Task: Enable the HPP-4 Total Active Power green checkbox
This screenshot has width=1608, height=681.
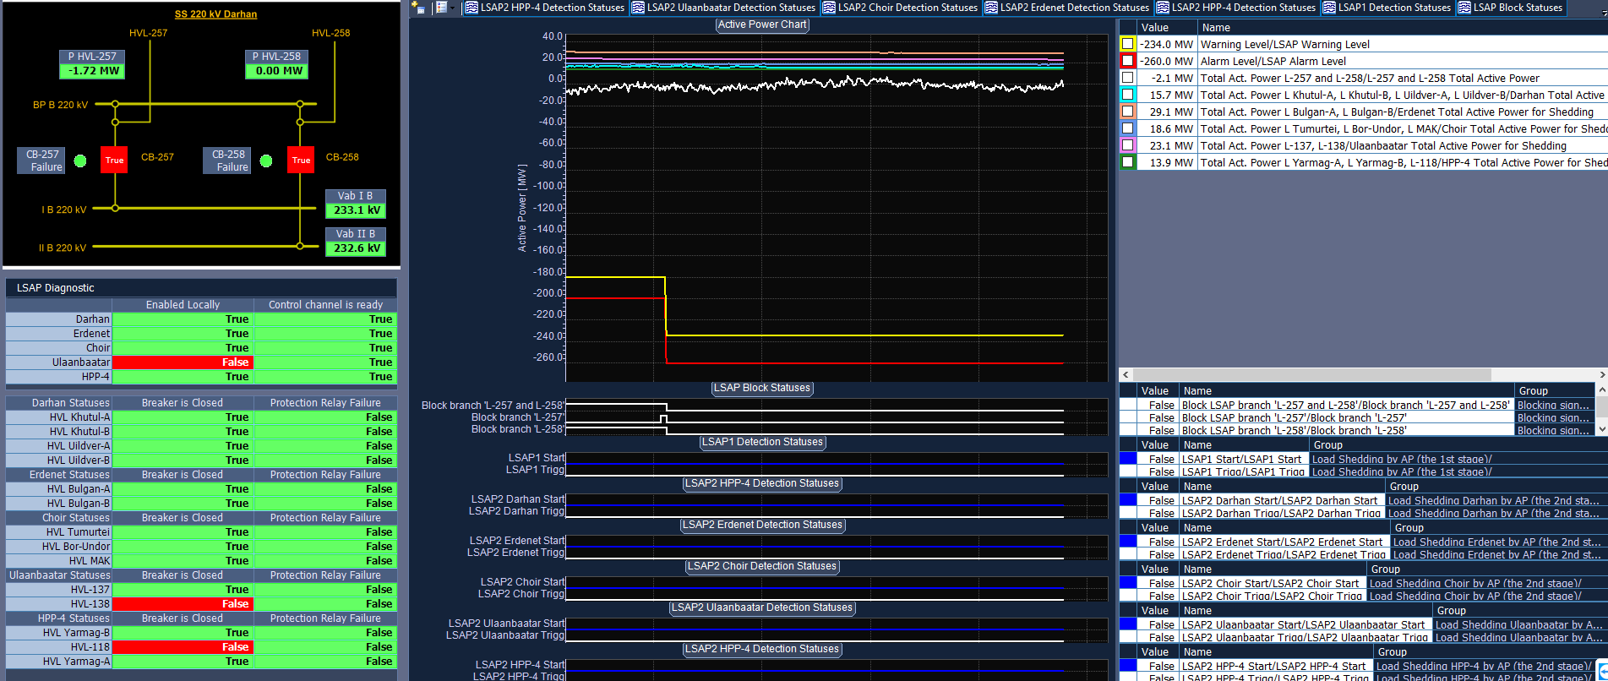Action: pos(1127,162)
